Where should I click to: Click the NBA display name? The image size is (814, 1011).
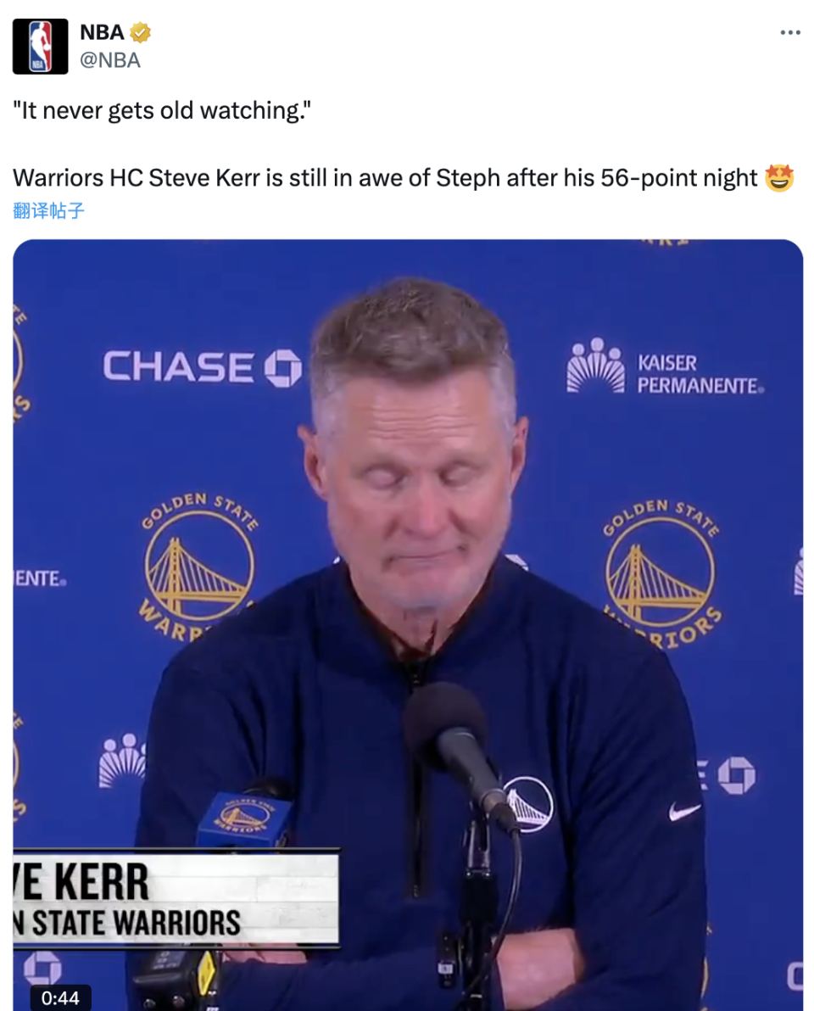(x=102, y=32)
